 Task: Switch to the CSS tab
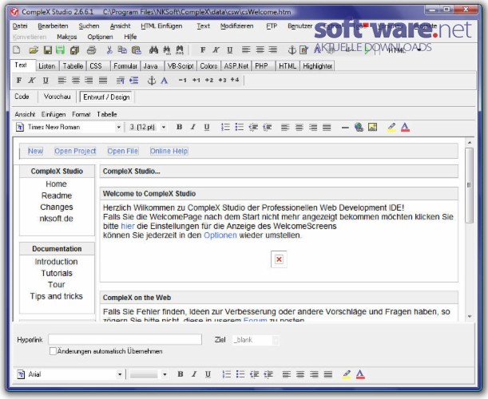coord(96,66)
